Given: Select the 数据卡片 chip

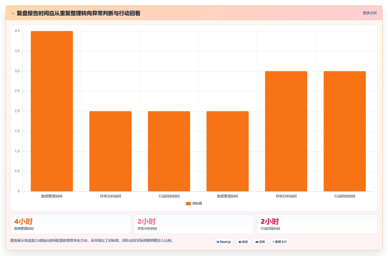Looking at the screenshot, I should pyautogui.click(x=280, y=242).
